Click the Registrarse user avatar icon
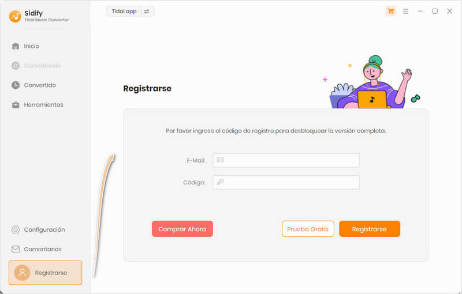The width and height of the screenshot is (462, 294). [22, 273]
